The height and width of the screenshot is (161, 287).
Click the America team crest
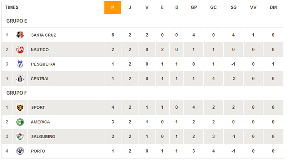point(20,122)
